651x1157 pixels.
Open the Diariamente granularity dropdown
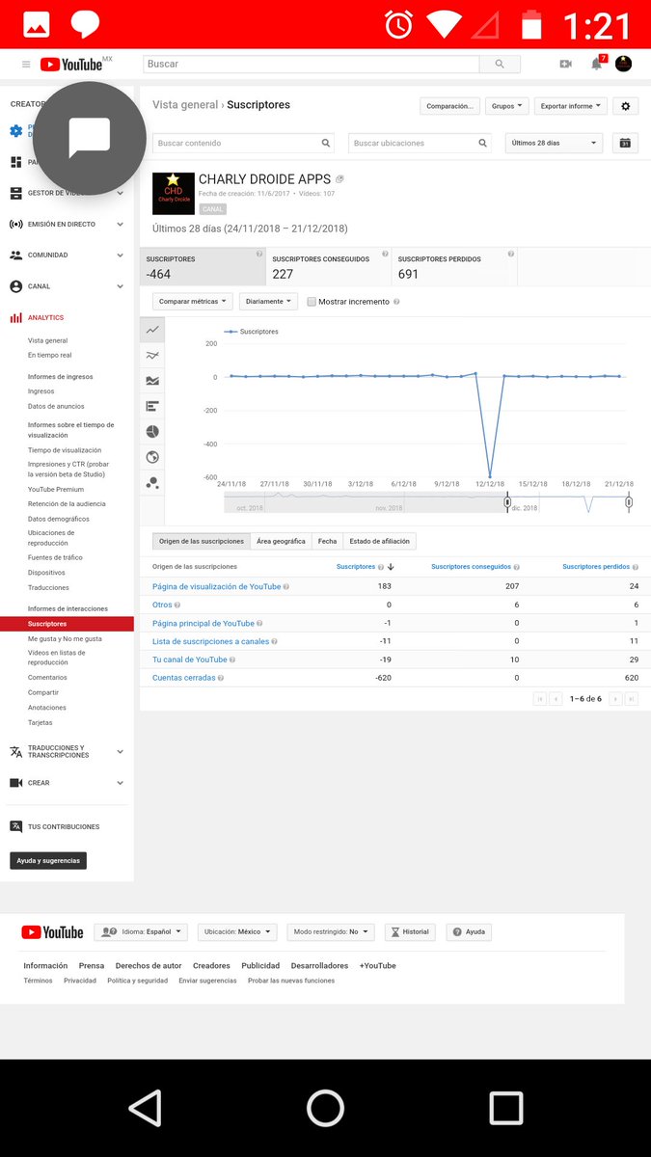click(x=268, y=301)
